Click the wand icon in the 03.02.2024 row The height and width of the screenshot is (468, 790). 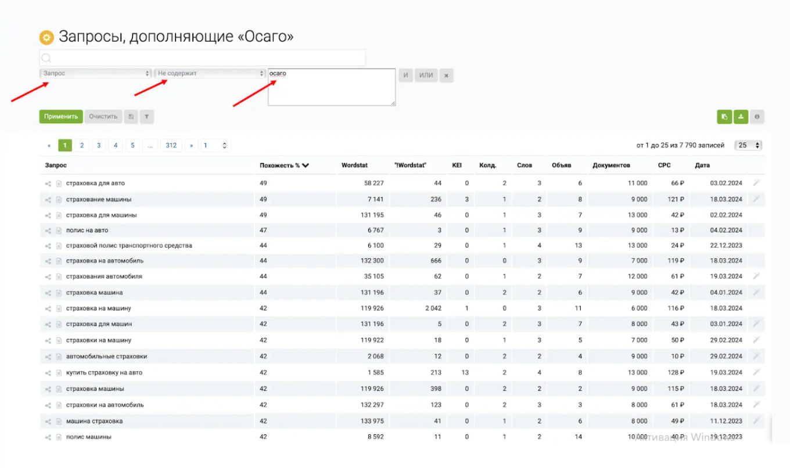click(x=756, y=183)
